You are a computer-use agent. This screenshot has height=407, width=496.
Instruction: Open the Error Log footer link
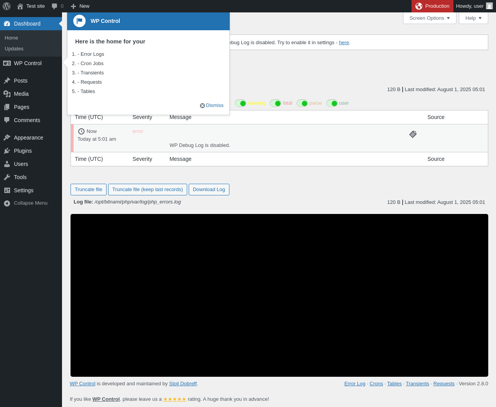[x=355, y=384]
